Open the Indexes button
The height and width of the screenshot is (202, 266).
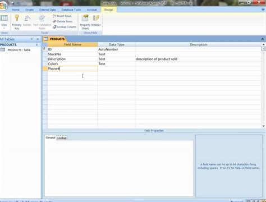(96, 21)
